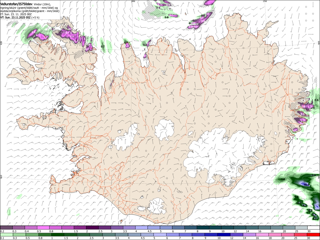Select the 'IT: Sun. 23. 11. 2025 00Z' line
The height and width of the screenshot is (240, 320).
pos(16,14)
